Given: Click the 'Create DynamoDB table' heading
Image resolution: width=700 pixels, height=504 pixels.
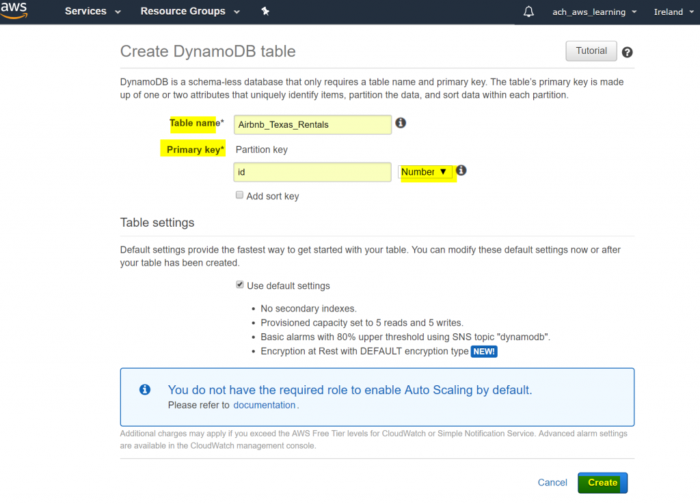Looking at the screenshot, I should click(208, 51).
